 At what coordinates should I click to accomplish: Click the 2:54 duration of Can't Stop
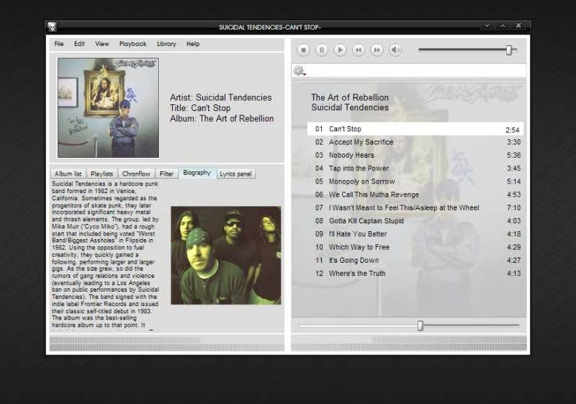point(513,130)
